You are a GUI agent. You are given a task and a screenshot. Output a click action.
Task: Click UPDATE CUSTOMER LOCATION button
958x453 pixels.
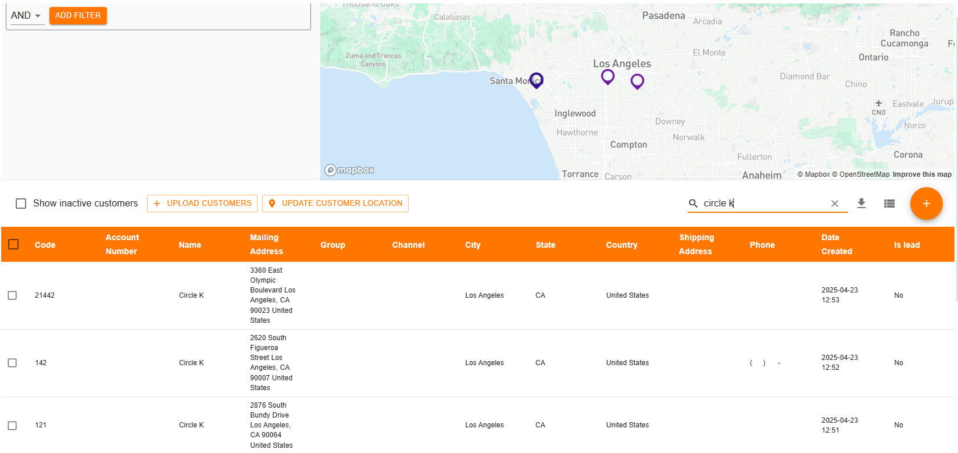point(335,204)
